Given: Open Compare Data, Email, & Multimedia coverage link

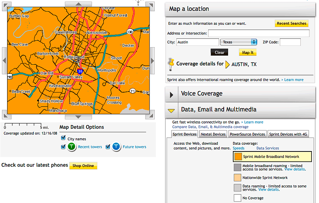Looking at the screenshot, I should [211, 127].
